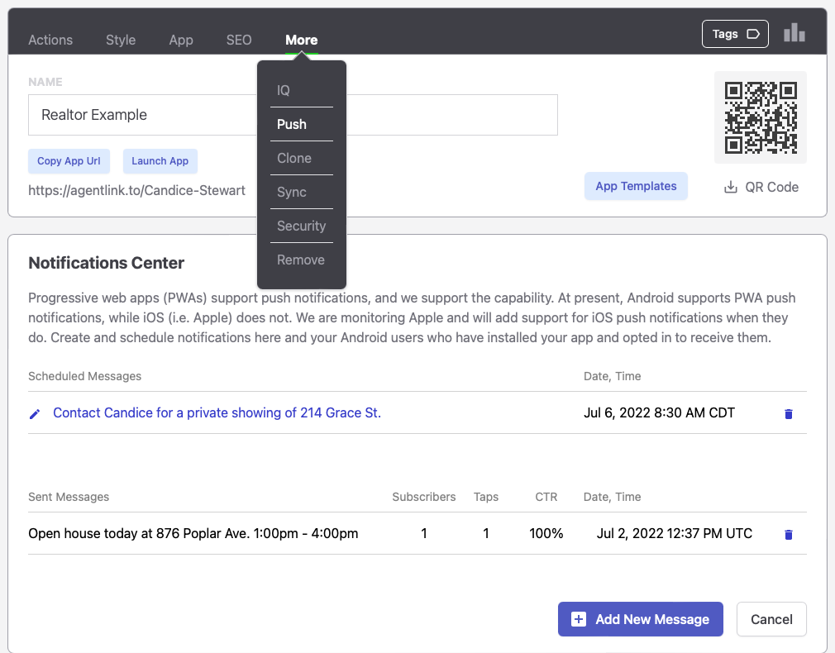
Task: Go to the SEO tab
Action: coord(239,40)
